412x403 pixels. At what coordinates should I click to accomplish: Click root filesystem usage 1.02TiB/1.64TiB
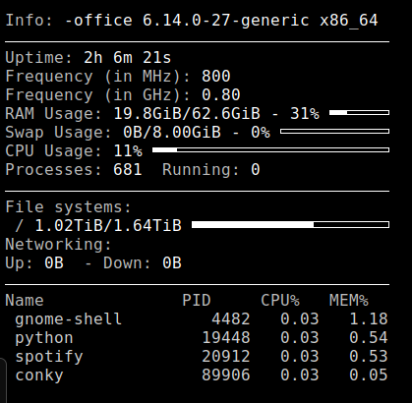point(108,226)
